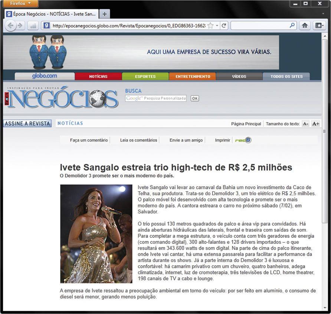
Task: Select the Época Negócios browser tab
Action: (x=52, y=14)
